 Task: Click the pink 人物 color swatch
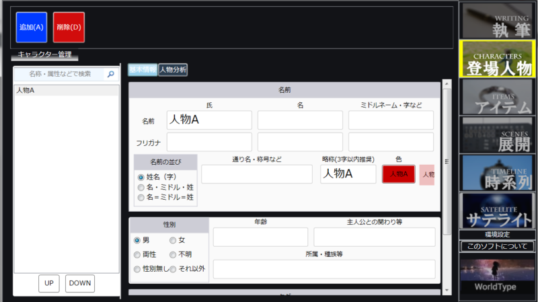[427, 175]
